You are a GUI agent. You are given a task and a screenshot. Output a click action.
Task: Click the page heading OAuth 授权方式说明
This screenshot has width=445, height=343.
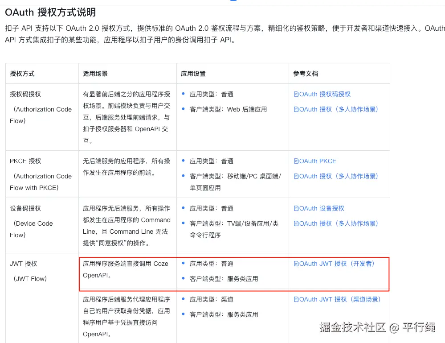click(50, 12)
